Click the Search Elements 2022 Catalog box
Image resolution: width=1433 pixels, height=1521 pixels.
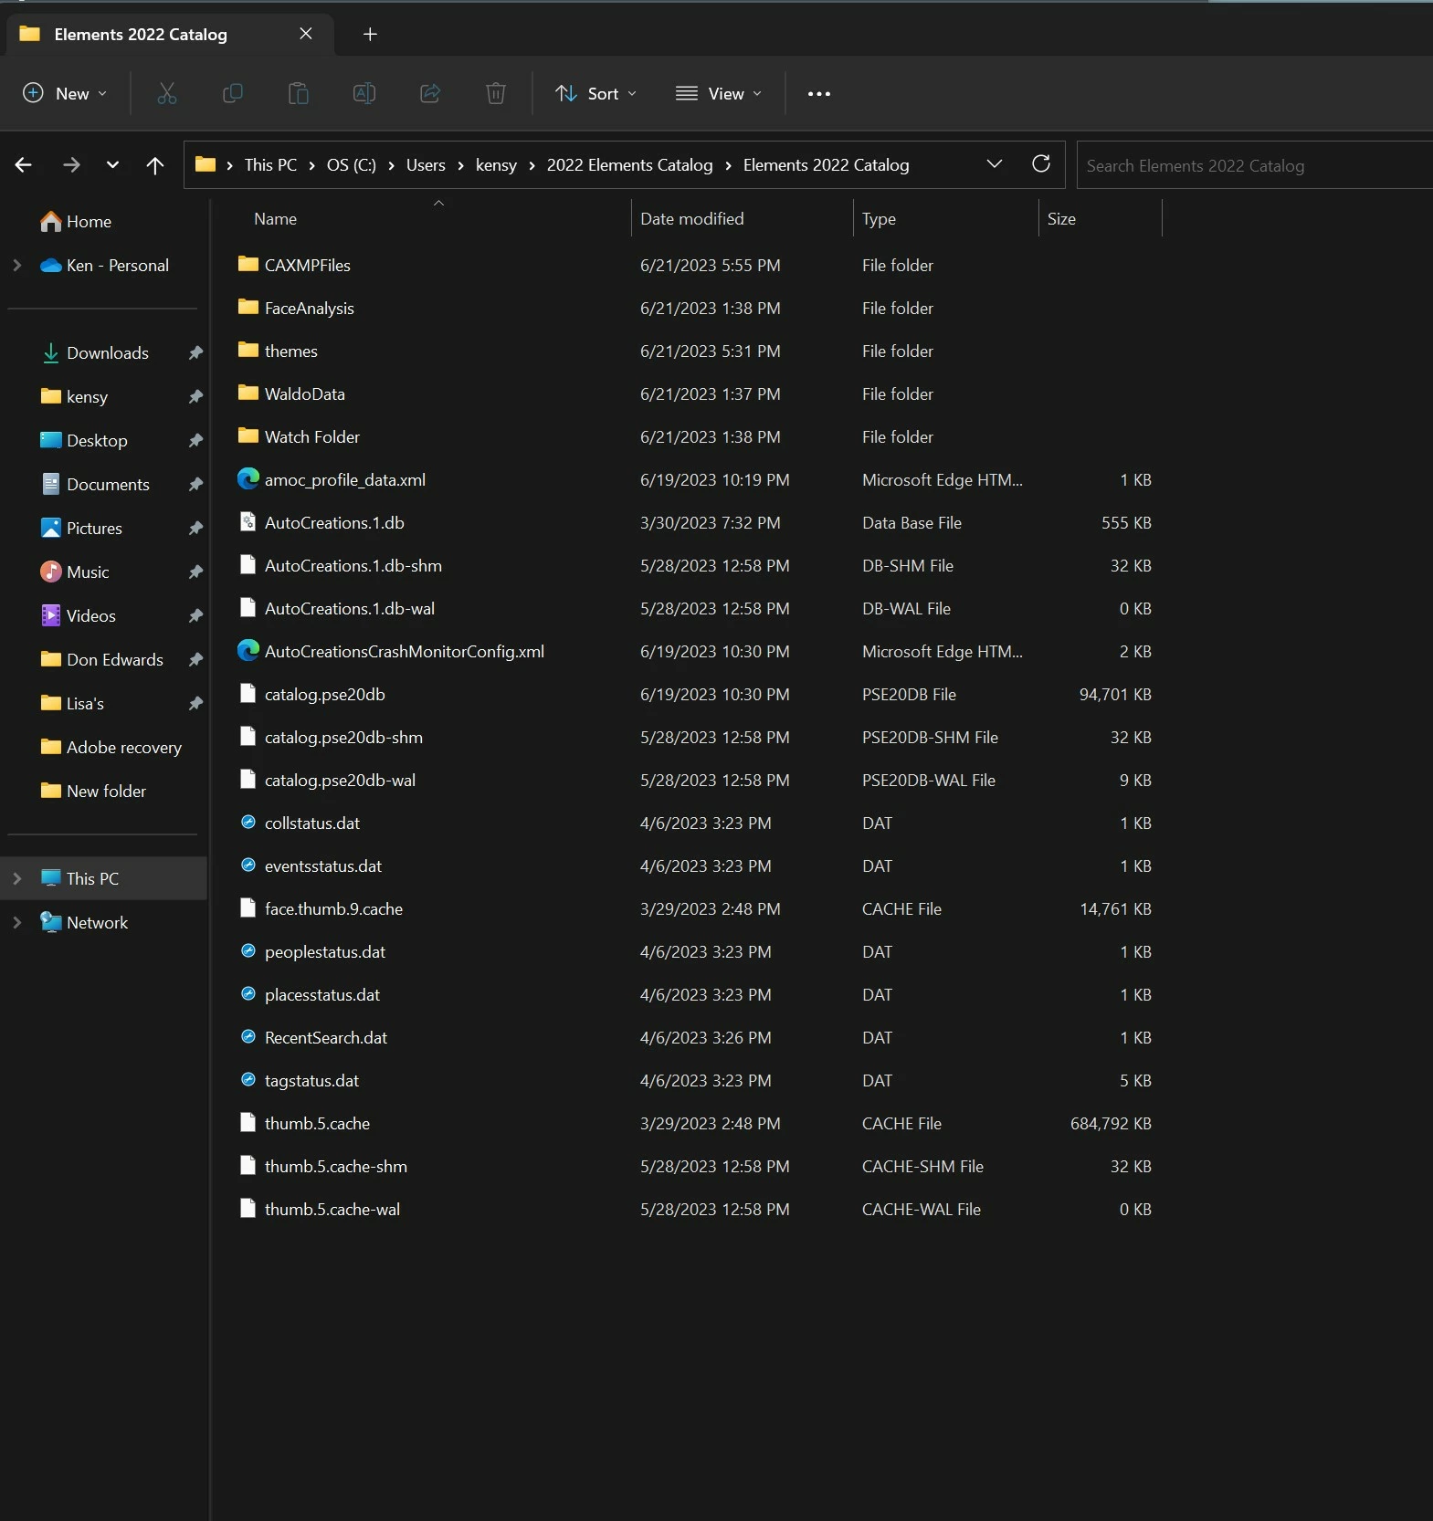click(1254, 165)
